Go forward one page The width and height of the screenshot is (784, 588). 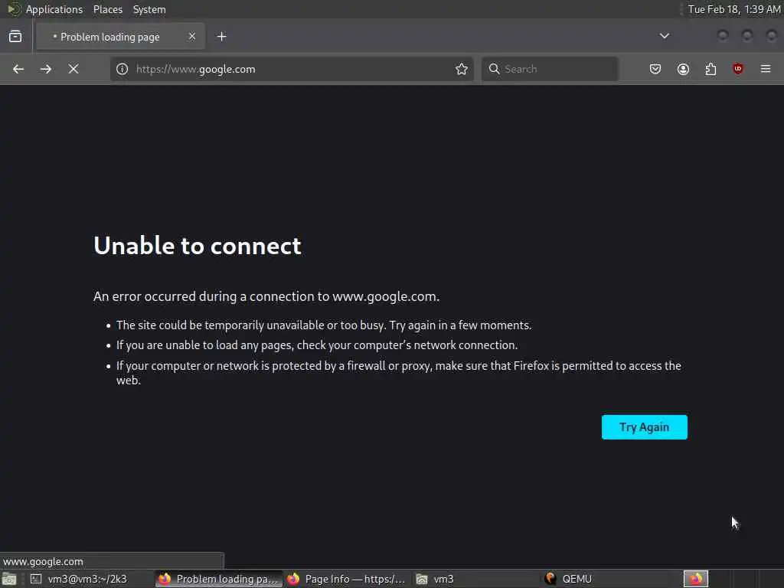pos(46,69)
